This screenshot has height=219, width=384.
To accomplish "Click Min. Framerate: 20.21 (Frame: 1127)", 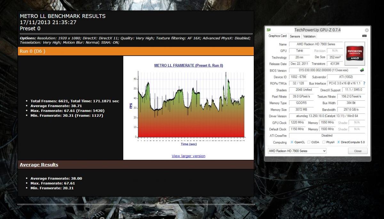I will 67,115.
